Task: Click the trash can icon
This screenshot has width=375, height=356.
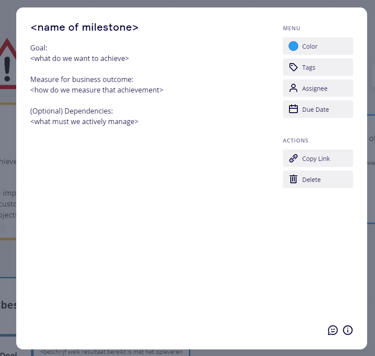Action: point(293,179)
